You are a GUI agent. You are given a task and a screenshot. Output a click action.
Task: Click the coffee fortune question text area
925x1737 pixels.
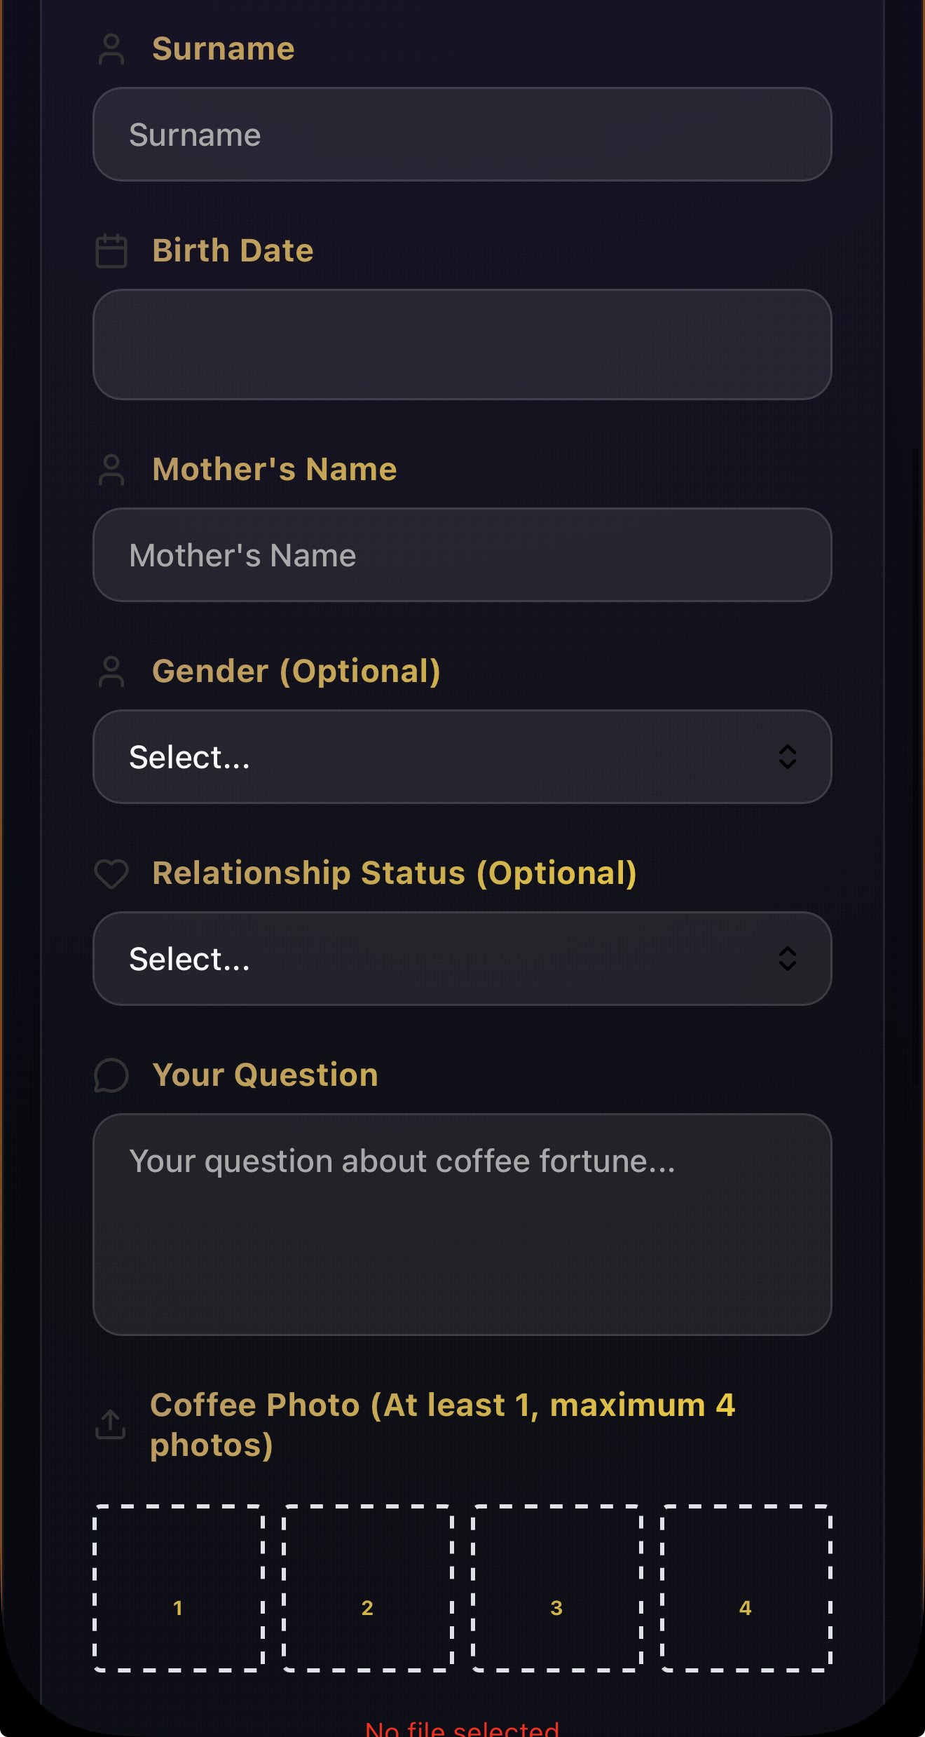pyautogui.click(x=463, y=1227)
